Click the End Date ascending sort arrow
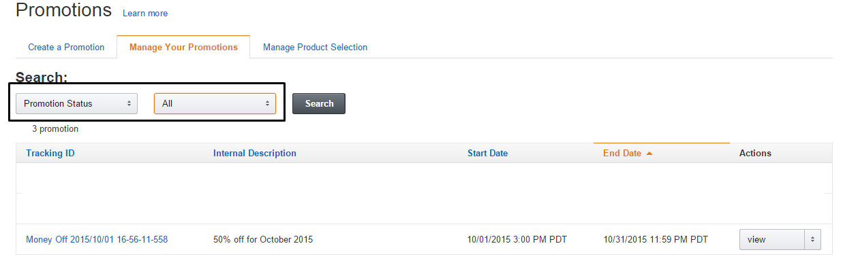Viewport: 843px width, 265px height. tap(649, 154)
